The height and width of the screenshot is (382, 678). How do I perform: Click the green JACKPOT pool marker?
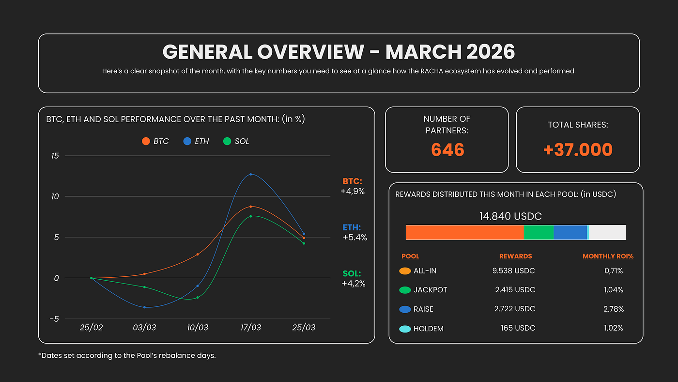pos(405,290)
